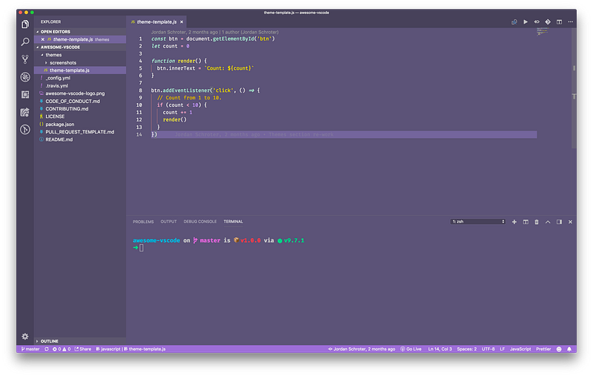Switch to the Problems panel tab
The height and width of the screenshot is (376, 593).
coord(143,222)
